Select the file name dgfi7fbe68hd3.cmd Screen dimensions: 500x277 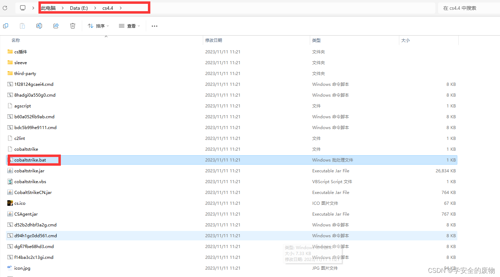(34, 246)
